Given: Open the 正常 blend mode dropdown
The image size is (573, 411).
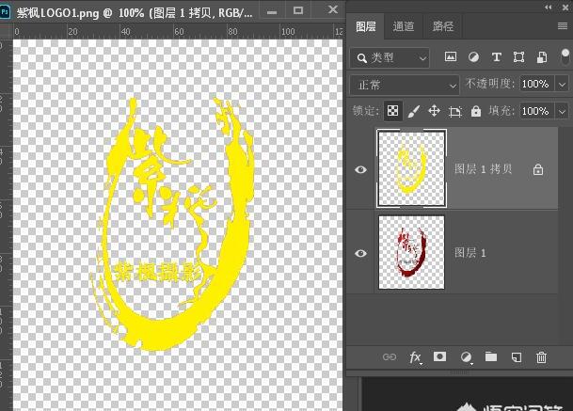Looking at the screenshot, I should tap(404, 84).
